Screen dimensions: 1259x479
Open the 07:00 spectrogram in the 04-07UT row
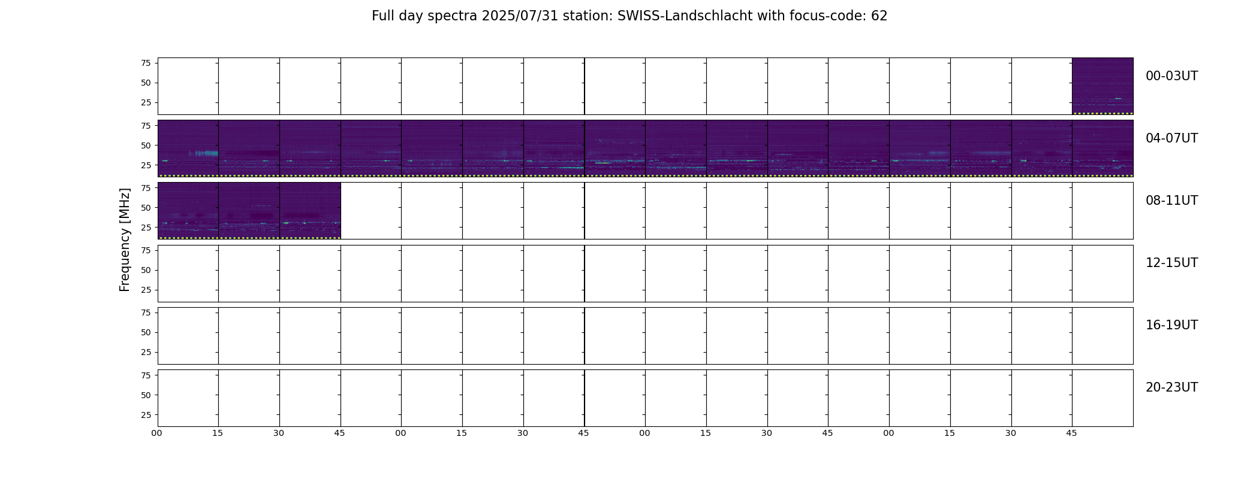[920, 148]
